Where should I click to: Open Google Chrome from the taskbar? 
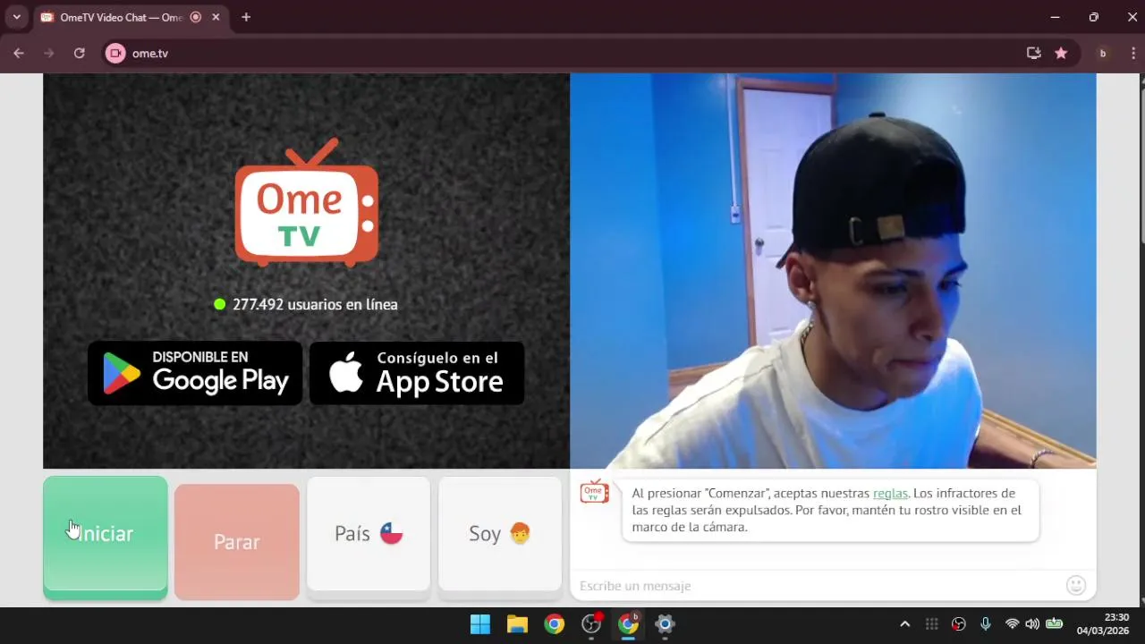(x=555, y=624)
